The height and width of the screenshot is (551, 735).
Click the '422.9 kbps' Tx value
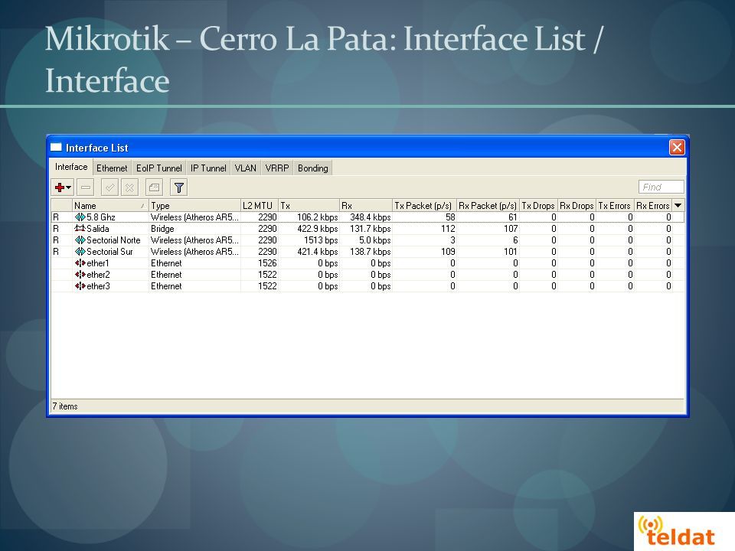(317, 229)
